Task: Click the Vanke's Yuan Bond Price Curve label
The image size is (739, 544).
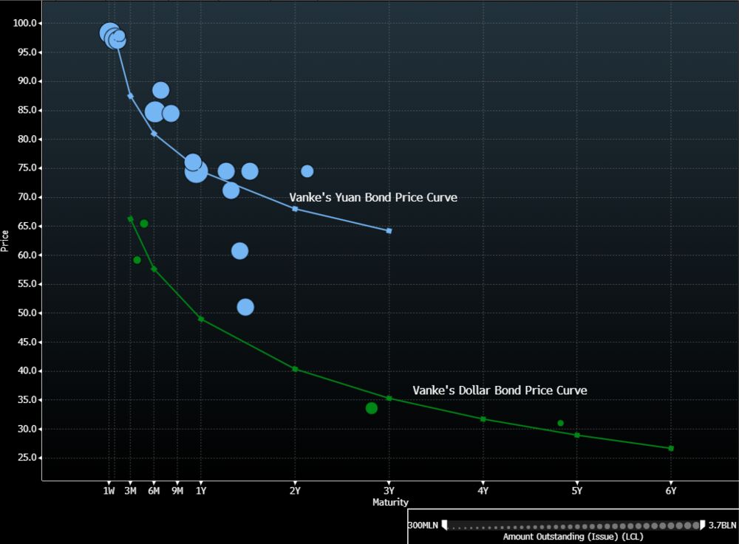Action: 373,197
